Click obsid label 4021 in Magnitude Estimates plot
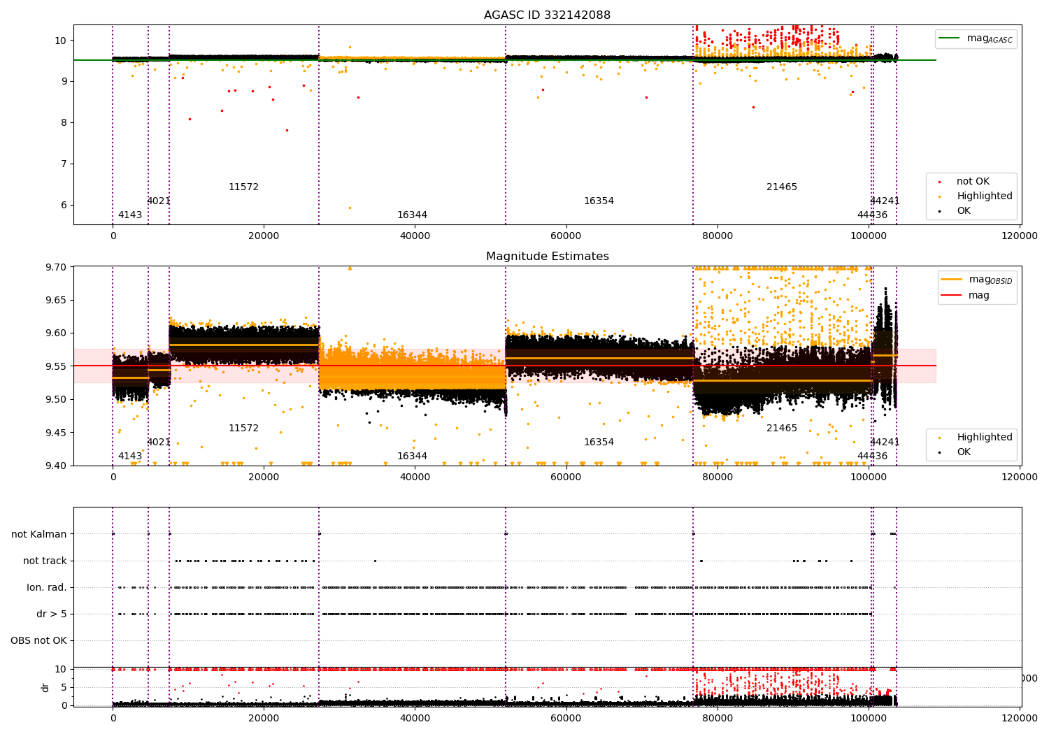This screenshot has height=734, width=1049. 159,442
